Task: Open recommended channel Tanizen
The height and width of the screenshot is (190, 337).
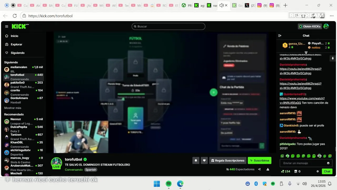Action: coord(23,137)
